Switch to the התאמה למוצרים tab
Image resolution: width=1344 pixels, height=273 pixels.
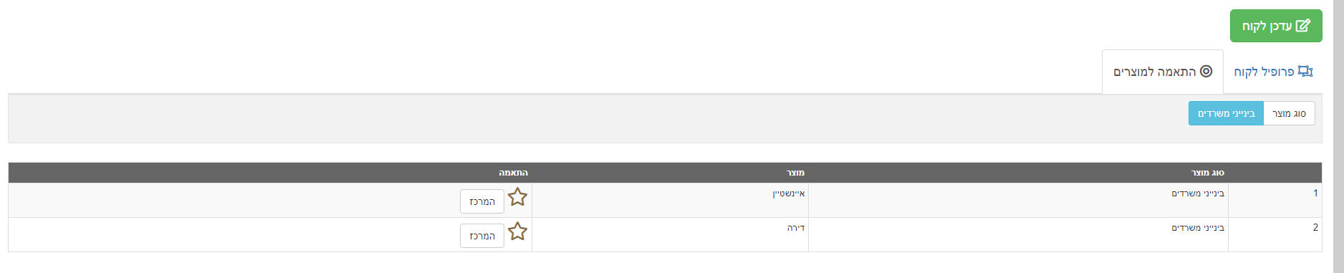[x=1162, y=72]
